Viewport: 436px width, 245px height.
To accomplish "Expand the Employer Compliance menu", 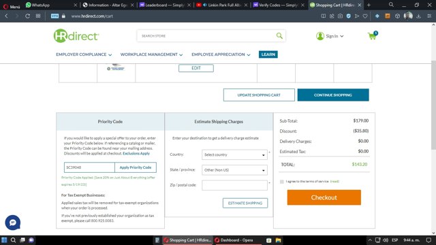I will [84, 54].
